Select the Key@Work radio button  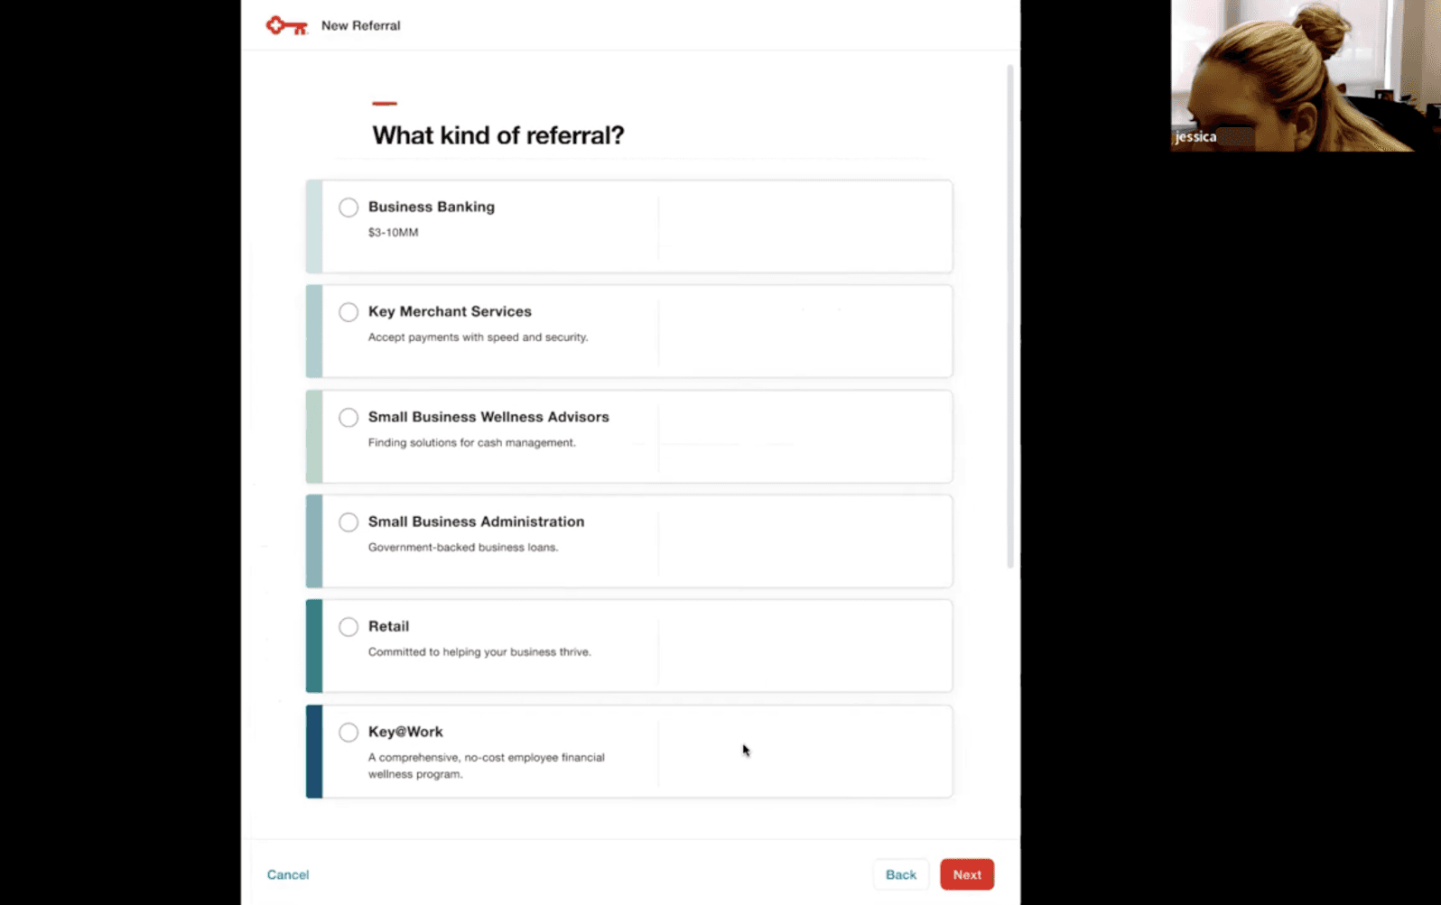pos(349,732)
